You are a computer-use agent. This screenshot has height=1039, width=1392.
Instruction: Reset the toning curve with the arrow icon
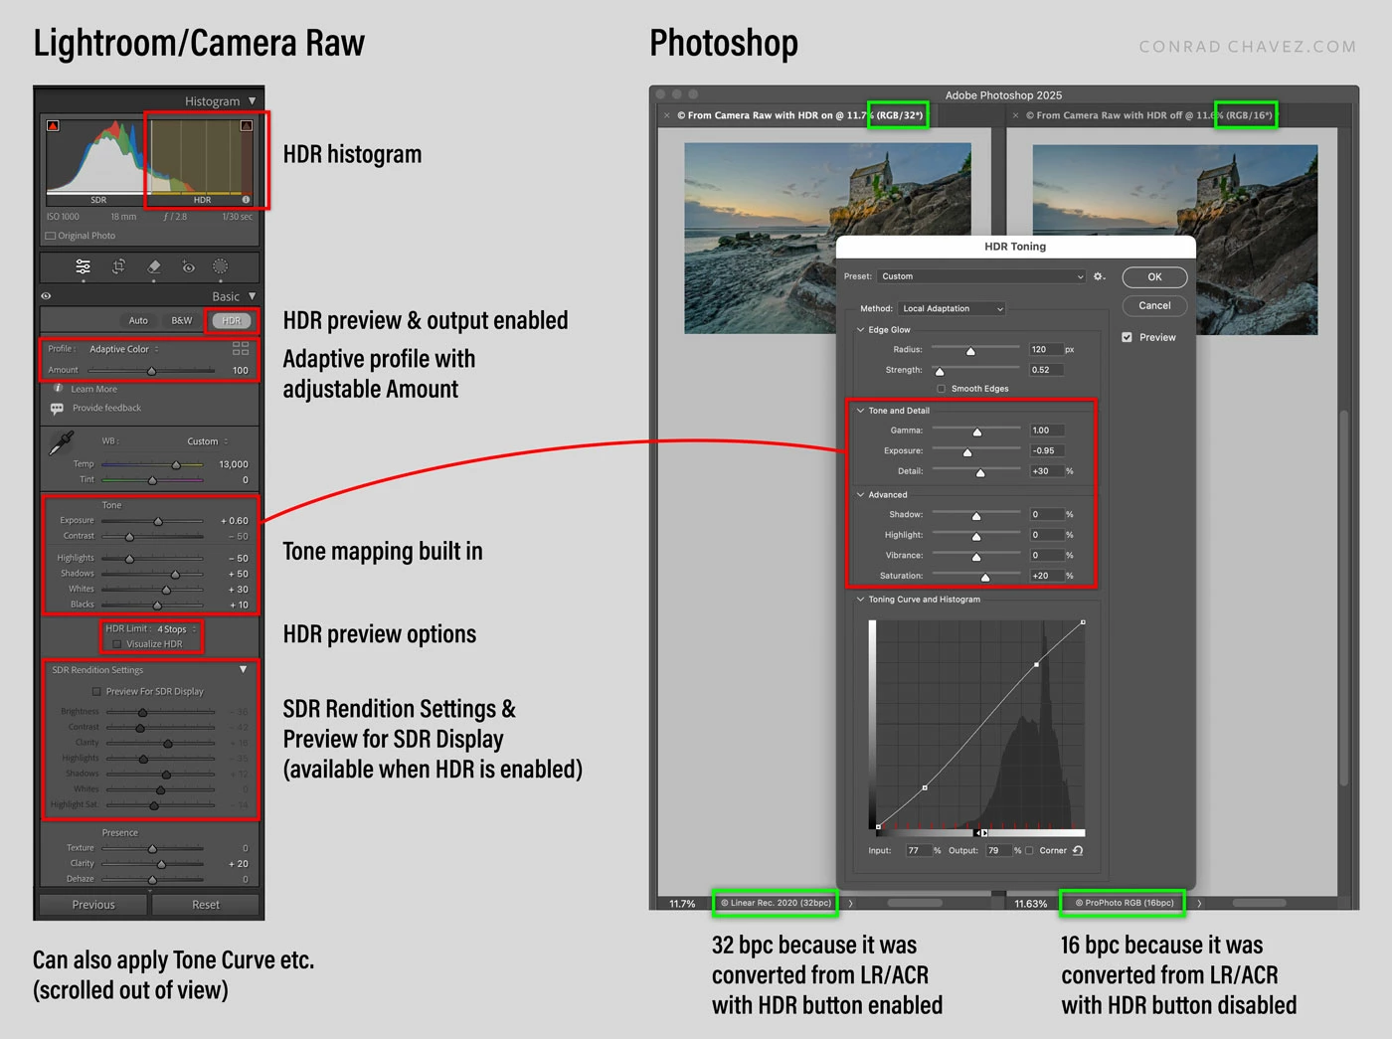coord(1078,851)
